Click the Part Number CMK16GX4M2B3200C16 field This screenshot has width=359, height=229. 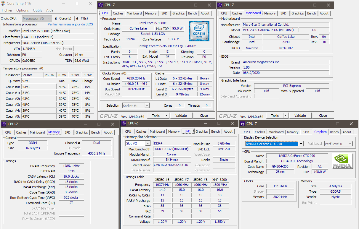tap(172, 165)
